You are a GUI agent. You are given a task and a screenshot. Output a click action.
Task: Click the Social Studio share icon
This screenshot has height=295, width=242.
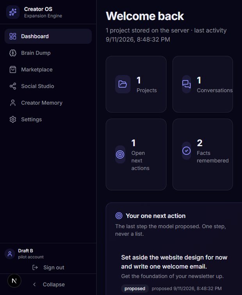[13, 86]
